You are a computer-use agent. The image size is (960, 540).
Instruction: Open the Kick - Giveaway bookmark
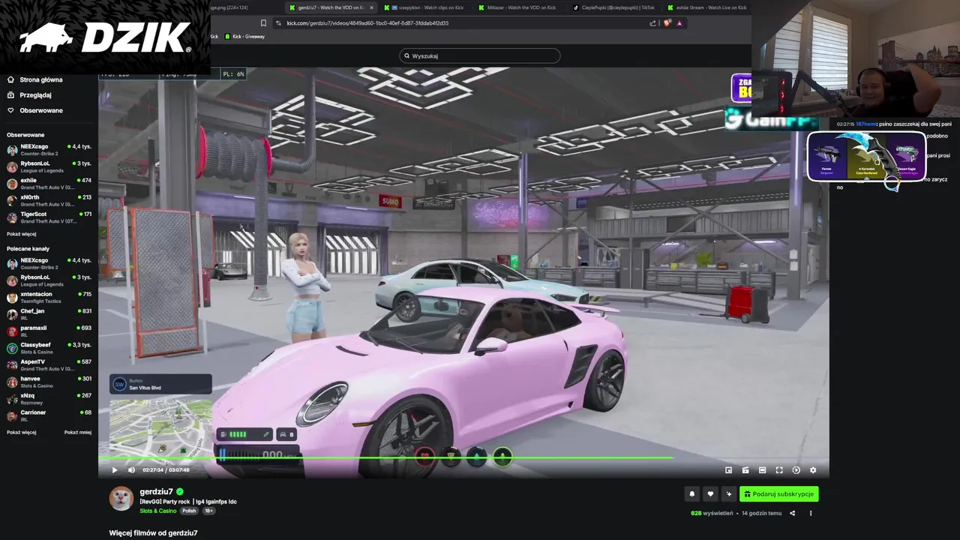(x=244, y=37)
